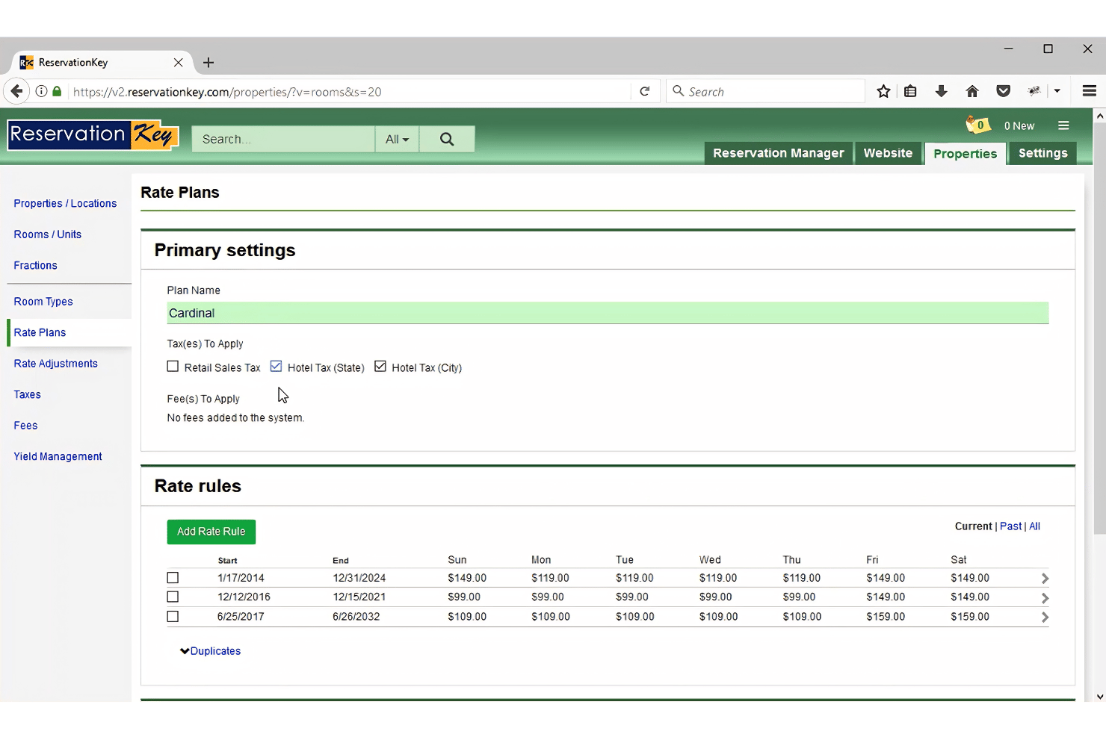Open Rate Adjustments in the sidebar
The image size is (1106, 737).
(55, 364)
